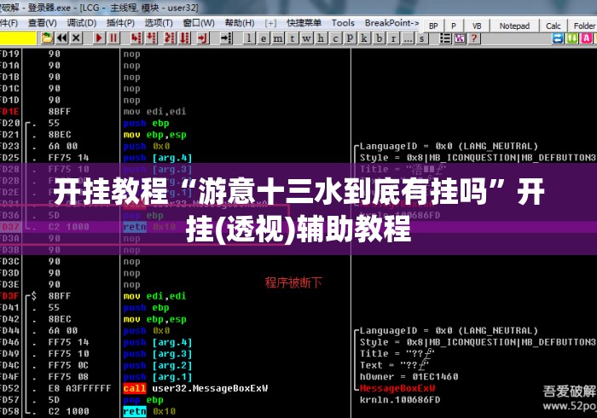The height and width of the screenshot is (418, 597).
Task: Click the 'hOwner = 01EC1460' comment
Action: coord(409,376)
